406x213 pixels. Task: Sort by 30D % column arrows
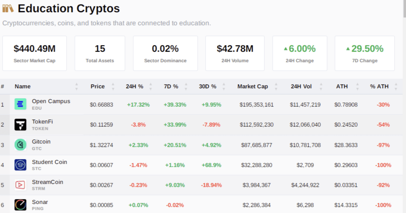(224, 87)
